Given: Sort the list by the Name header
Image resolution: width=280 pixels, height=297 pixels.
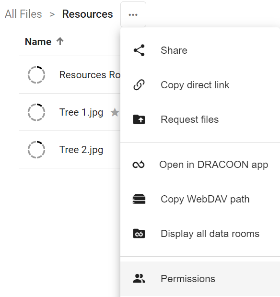Looking at the screenshot, I should coord(38,42).
